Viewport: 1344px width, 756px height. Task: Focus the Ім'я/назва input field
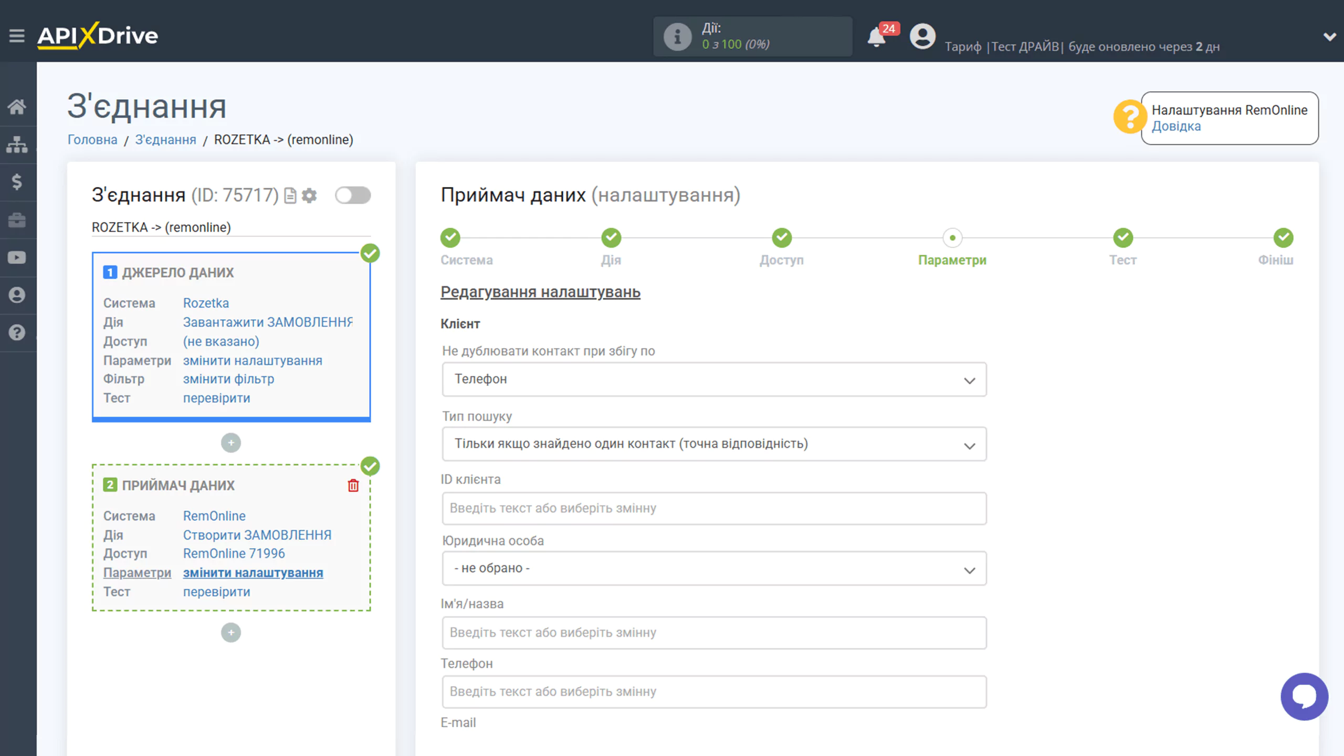point(714,633)
